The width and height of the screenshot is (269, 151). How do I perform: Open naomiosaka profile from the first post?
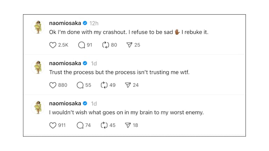(x=65, y=23)
